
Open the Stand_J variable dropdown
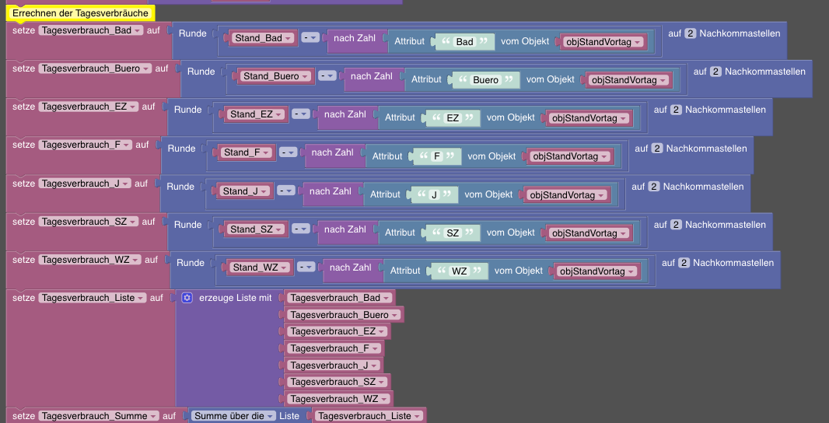click(245, 191)
